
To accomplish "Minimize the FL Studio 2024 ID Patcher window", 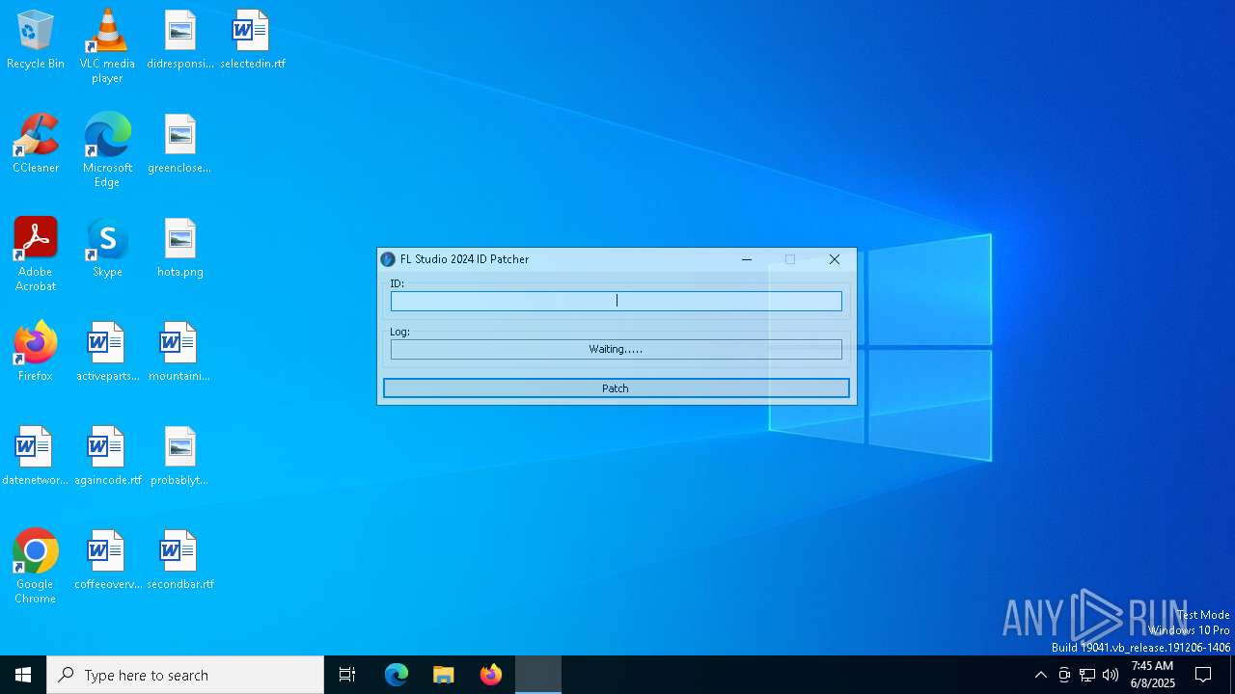I will (x=746, y=259).
